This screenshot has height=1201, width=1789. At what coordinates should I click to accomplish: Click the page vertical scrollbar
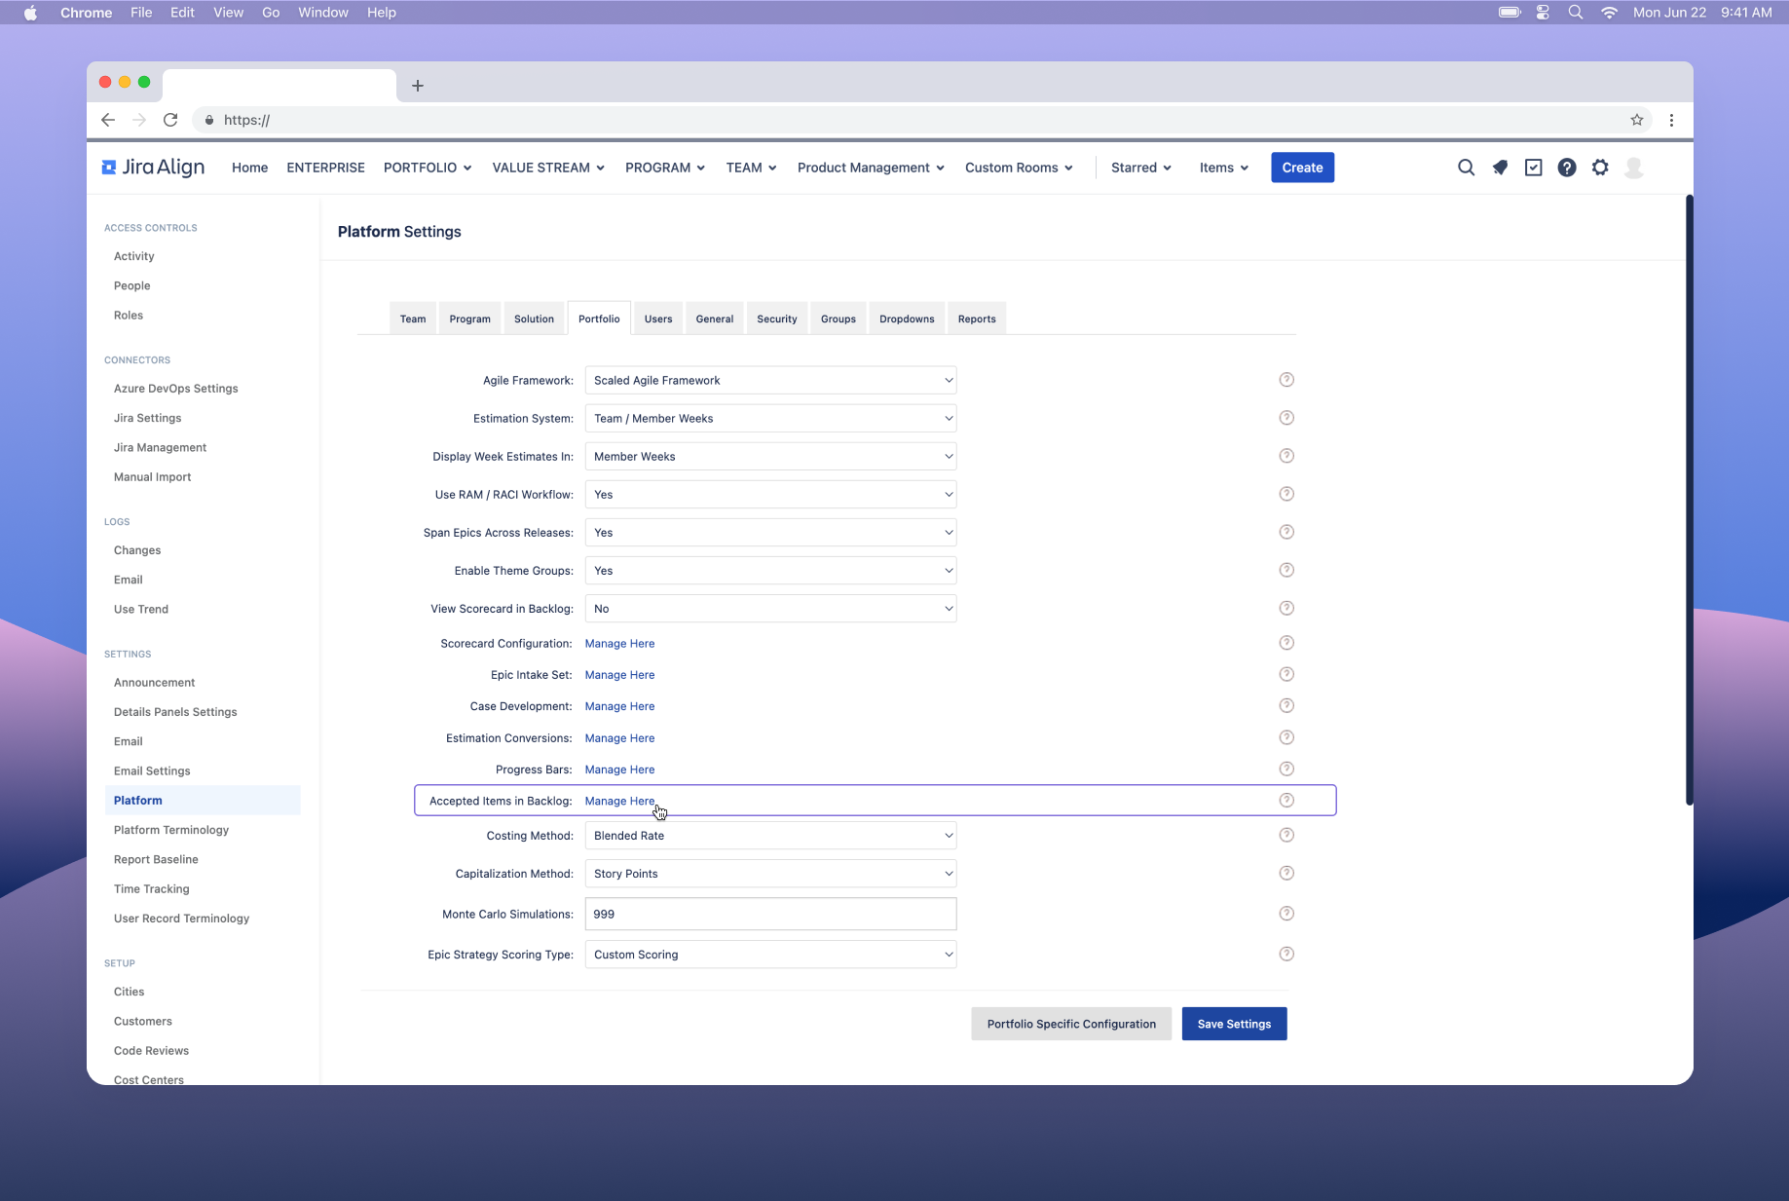click(x=1689, y=500)
